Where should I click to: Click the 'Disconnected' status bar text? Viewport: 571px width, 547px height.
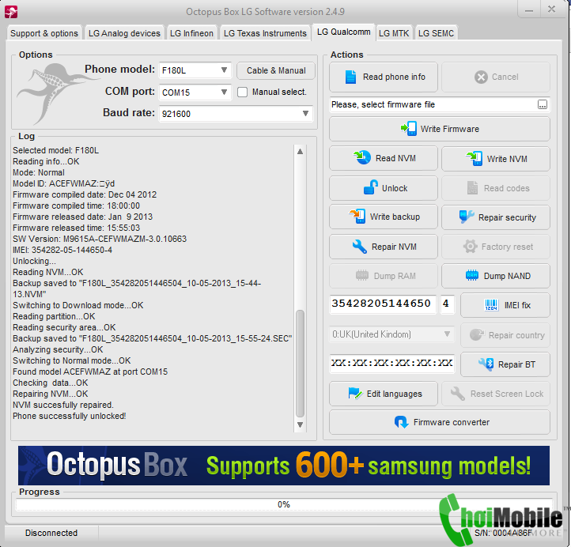click(x=51, y=533)
